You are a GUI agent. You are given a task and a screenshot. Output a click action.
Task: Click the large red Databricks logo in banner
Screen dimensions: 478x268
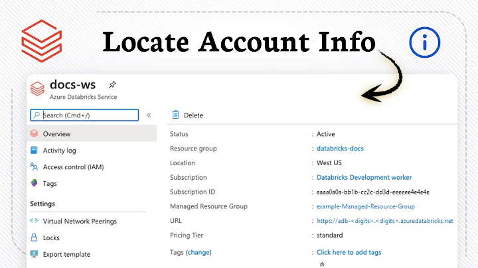point(42,41)
